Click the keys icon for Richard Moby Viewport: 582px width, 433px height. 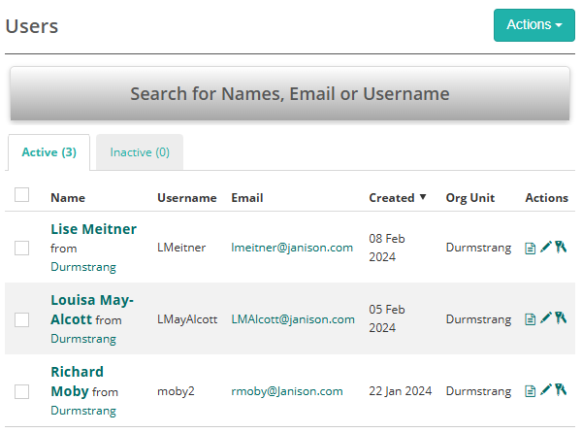click(560, 390)
